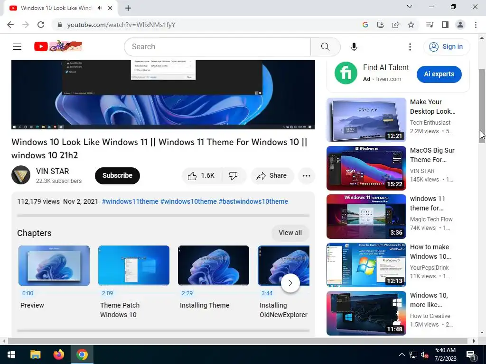Mute the tab using speaker icon
The width and height of the screenshot is (486, 364).
click(100, 8)
